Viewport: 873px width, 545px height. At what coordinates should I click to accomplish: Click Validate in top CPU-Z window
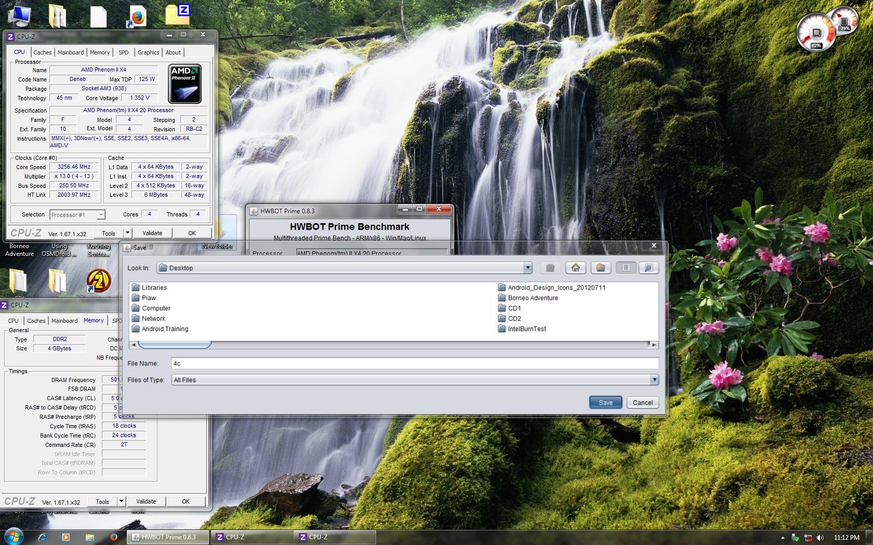pyautogui.click(x=152, y=233)
